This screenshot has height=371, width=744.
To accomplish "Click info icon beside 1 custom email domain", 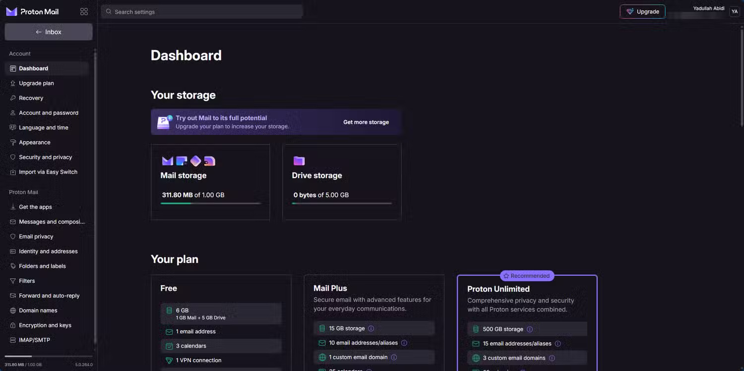I will [x=394, y=357].
